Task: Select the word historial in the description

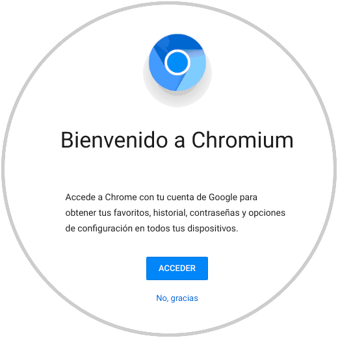Action: (x=170, y=213)
